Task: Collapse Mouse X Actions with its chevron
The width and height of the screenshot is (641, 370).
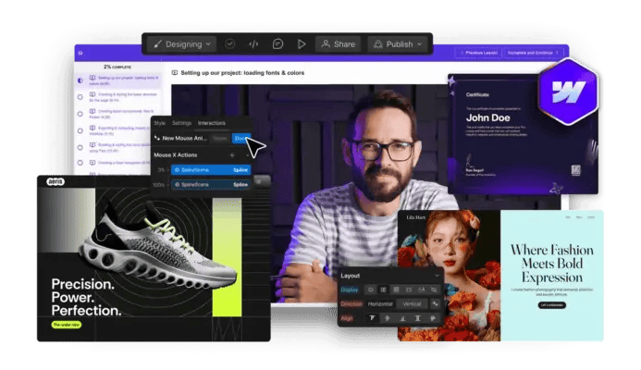Action: 247,155
